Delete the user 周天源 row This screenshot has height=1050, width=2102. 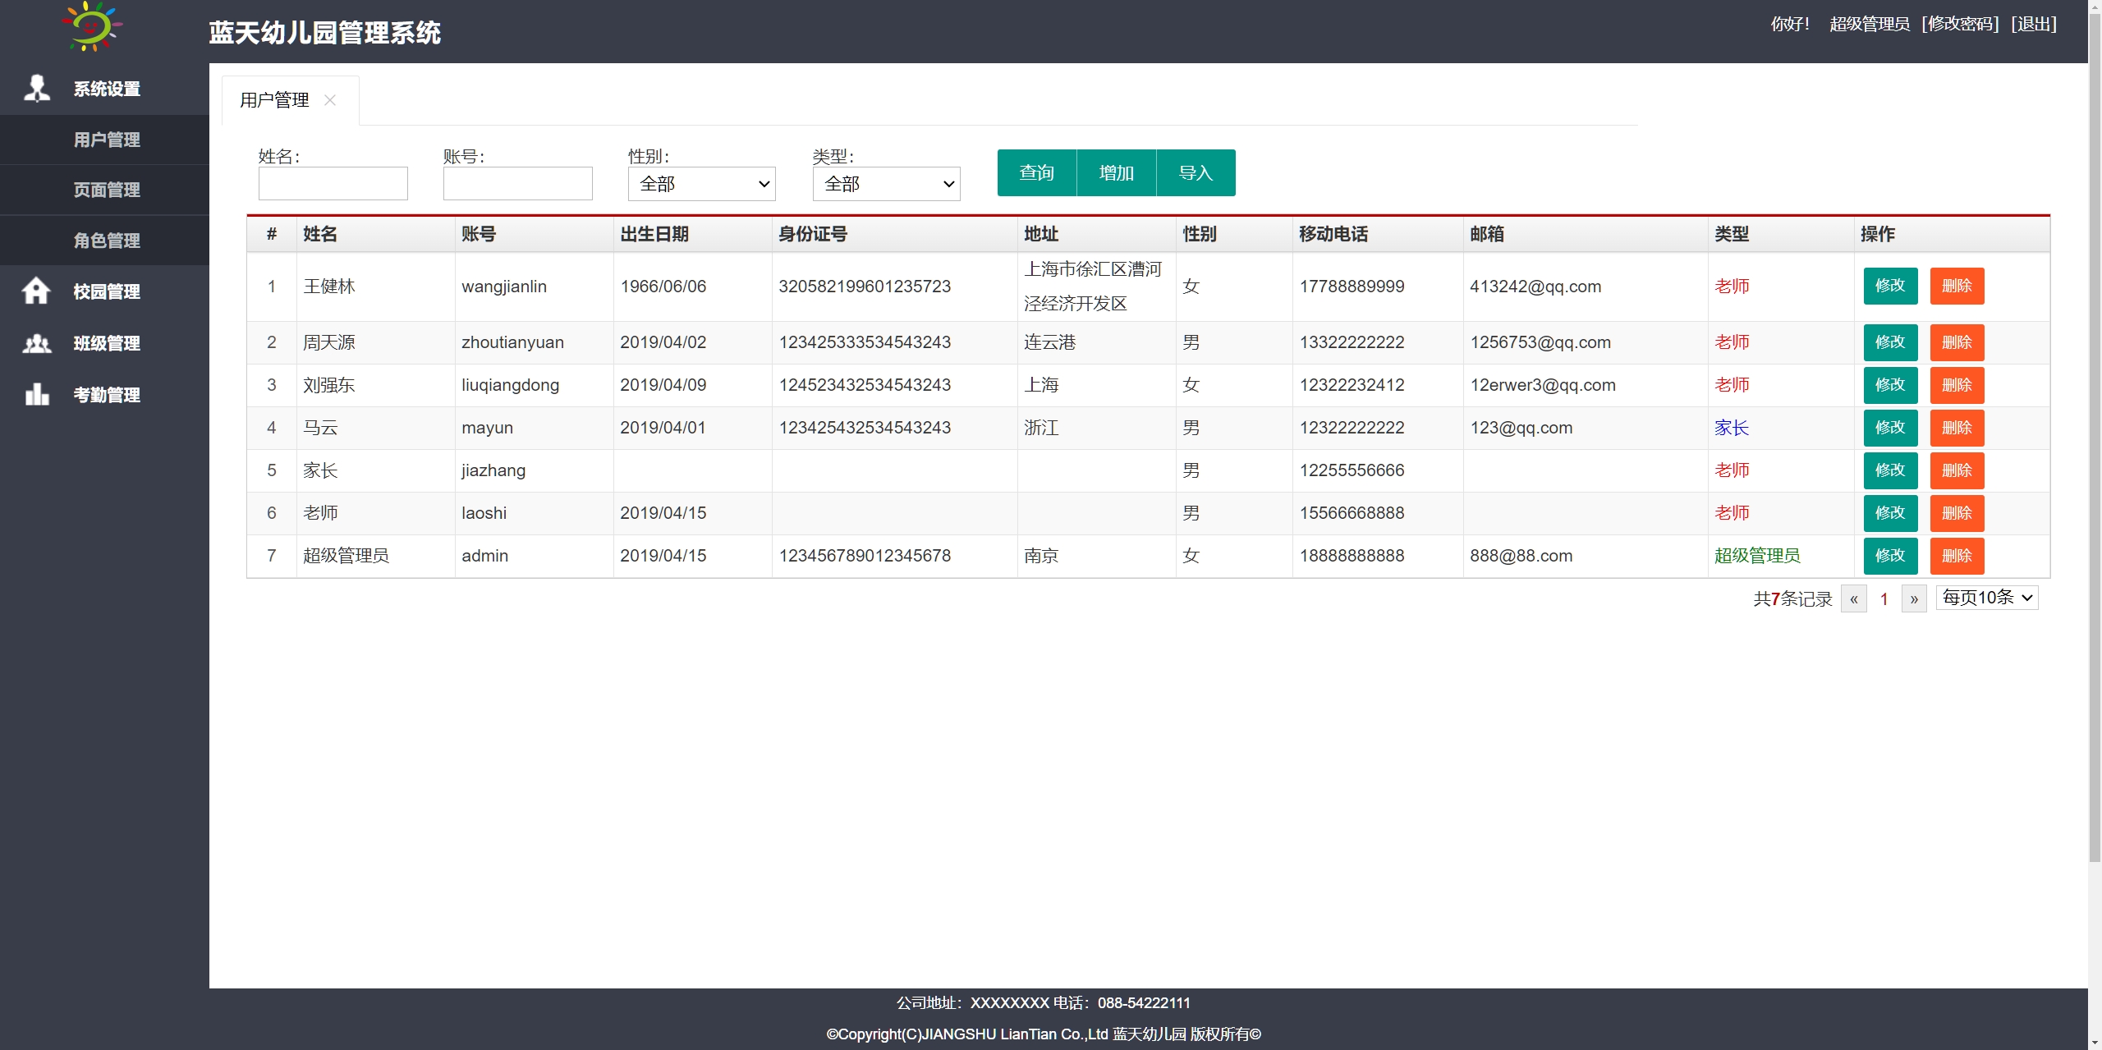pyautogui.click(x=1957, y=342)
